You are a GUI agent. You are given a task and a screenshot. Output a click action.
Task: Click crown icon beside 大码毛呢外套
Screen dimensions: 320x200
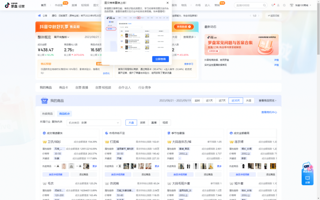pos(169,183)
